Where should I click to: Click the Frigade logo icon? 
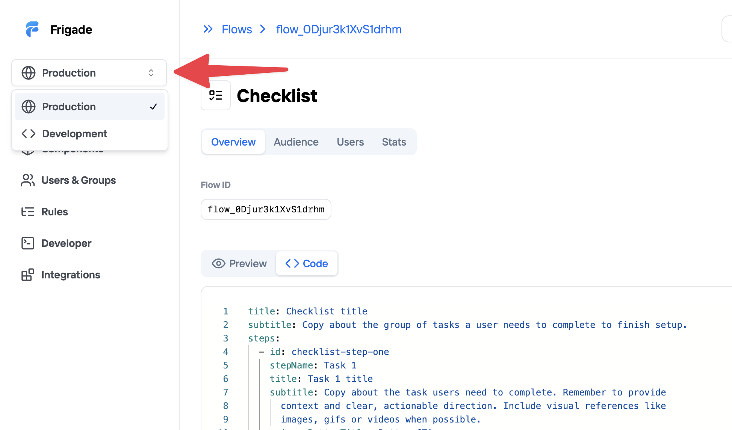32,29
